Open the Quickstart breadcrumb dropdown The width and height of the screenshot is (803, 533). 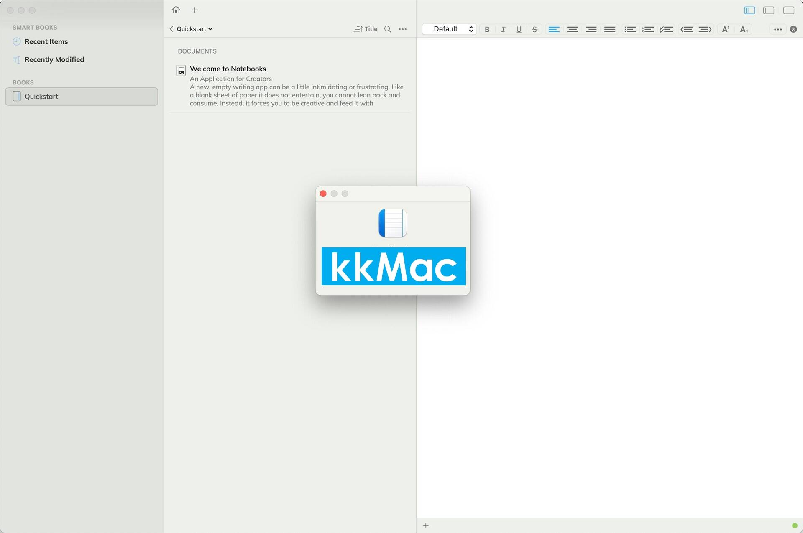tap(194, 29)
